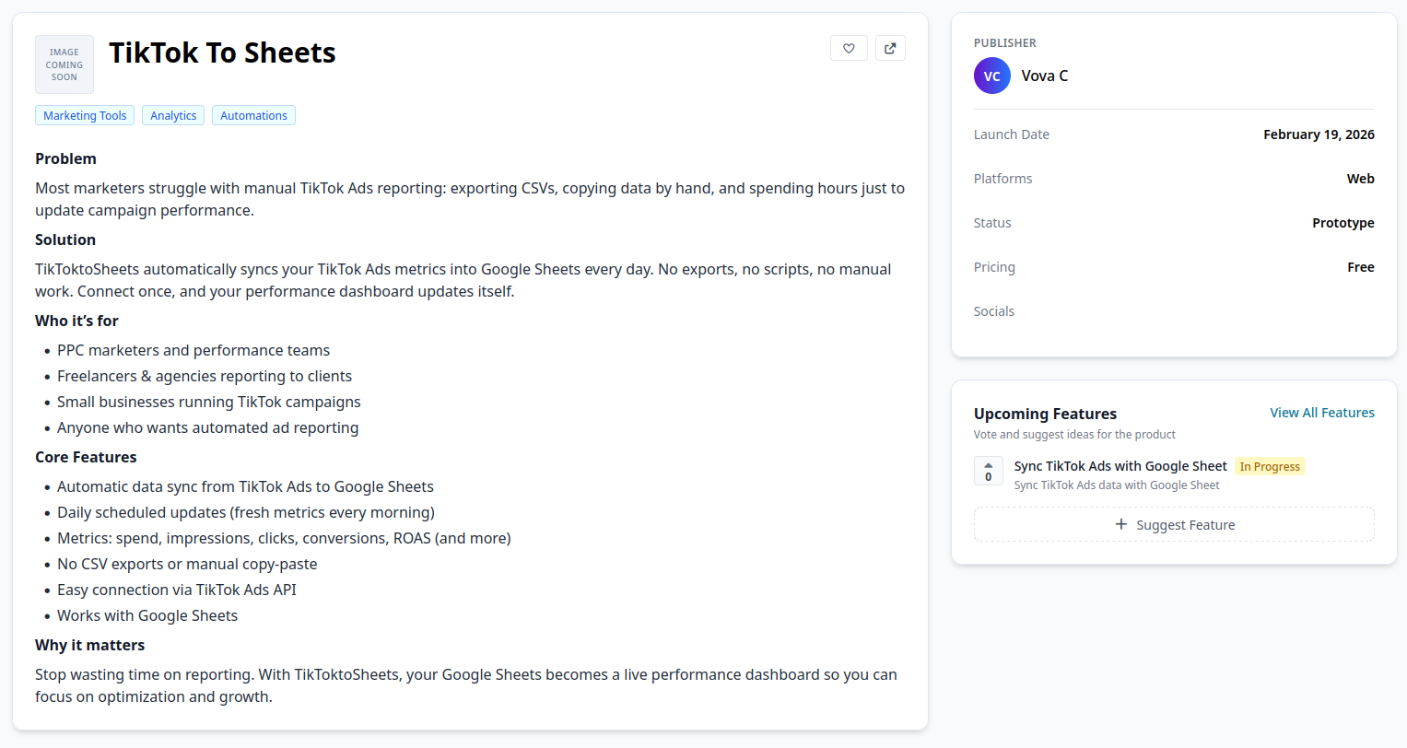Image resolution: width=1407 pixels, height=748 pixels.
Task: Open the Automations category tag
Action: tap(253, 115)
